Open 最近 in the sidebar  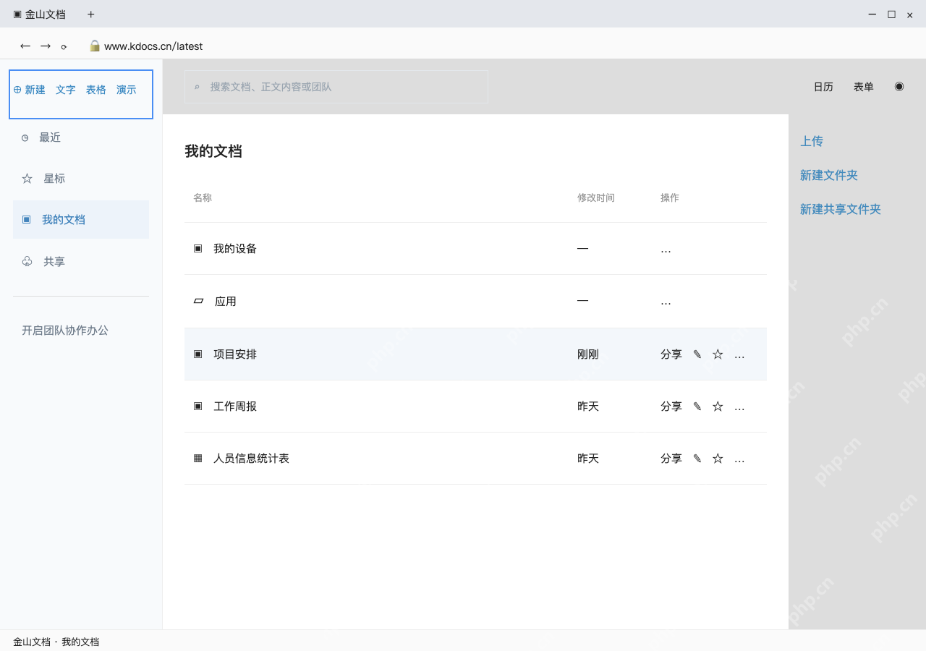click(x=81, y=137)
